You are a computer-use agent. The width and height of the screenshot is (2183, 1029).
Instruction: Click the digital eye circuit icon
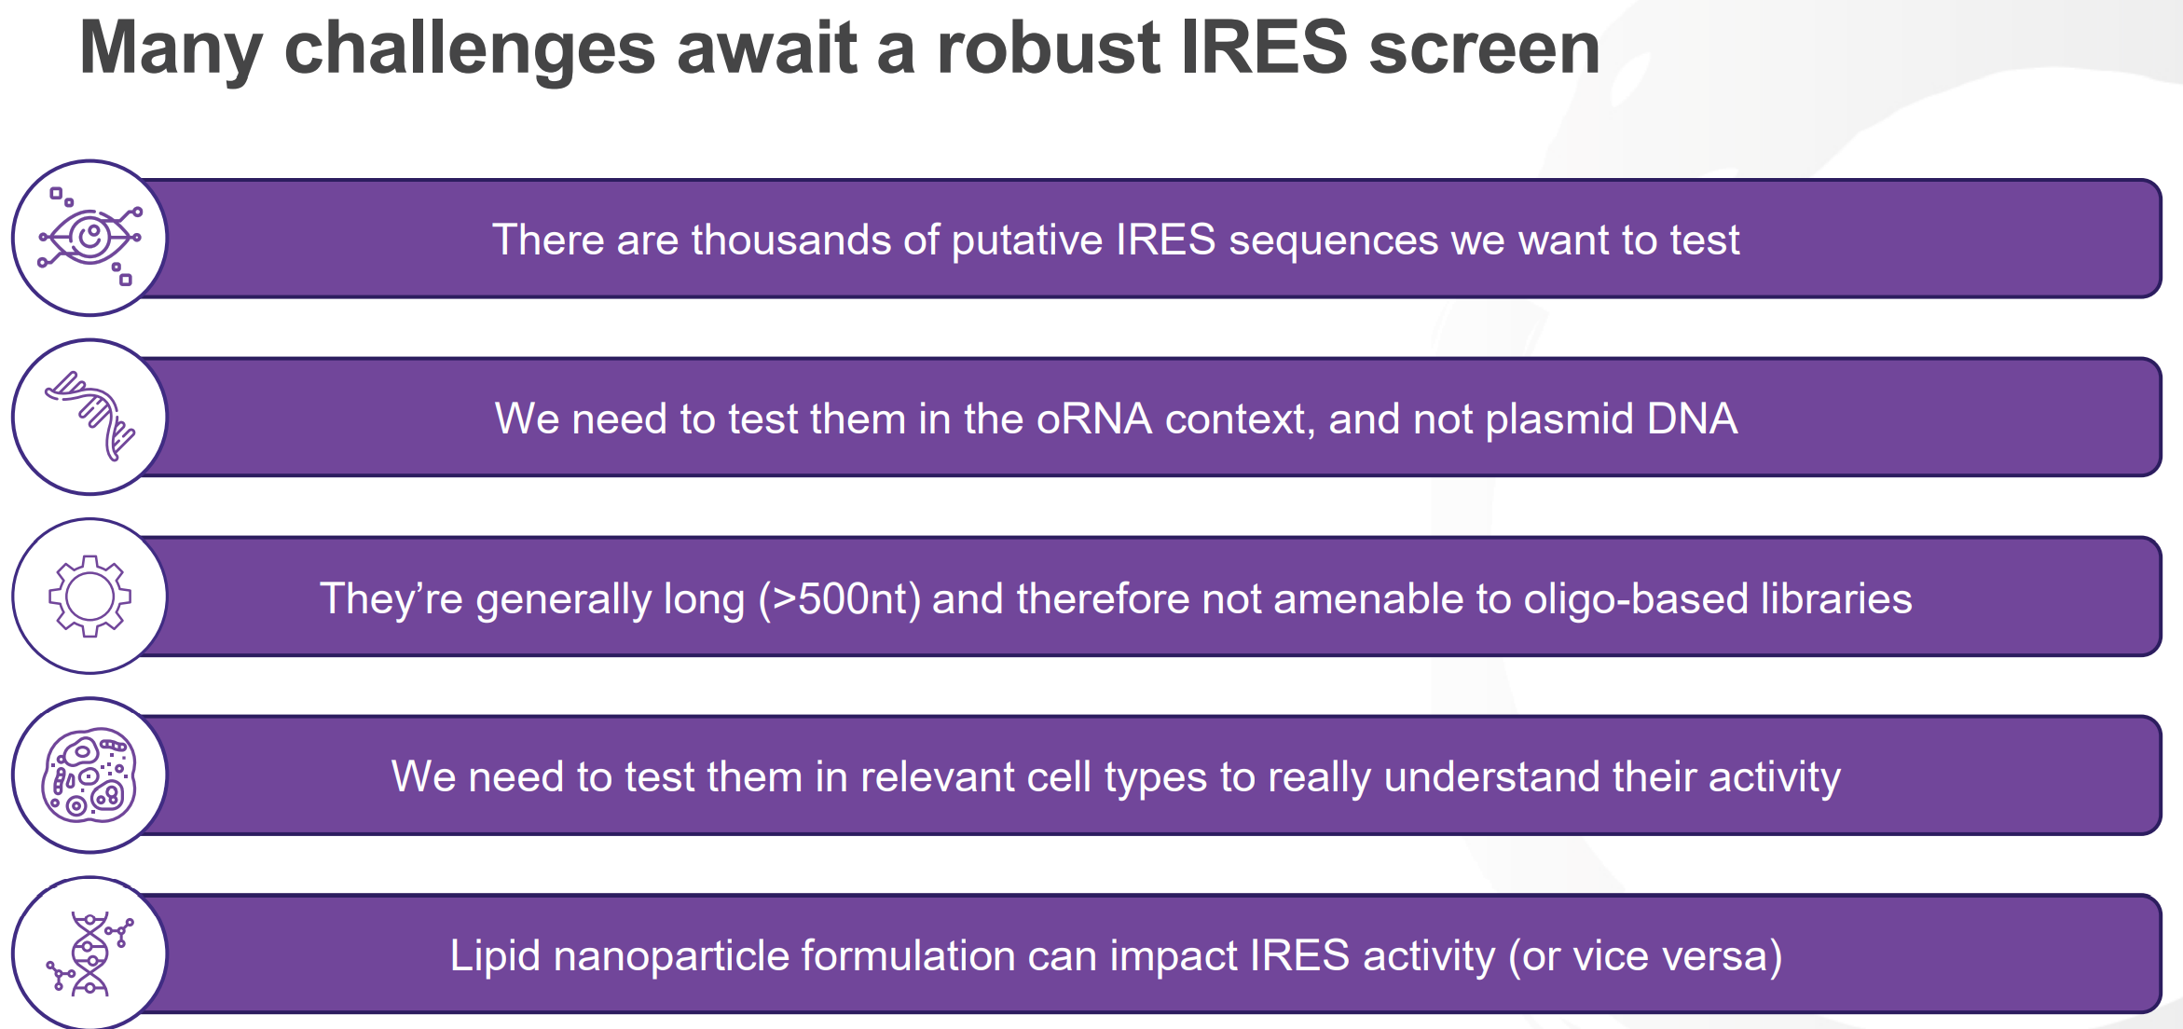[x=89, y=238]
